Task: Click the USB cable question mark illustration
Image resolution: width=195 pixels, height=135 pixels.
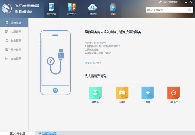Action: [x=56, y=62]
